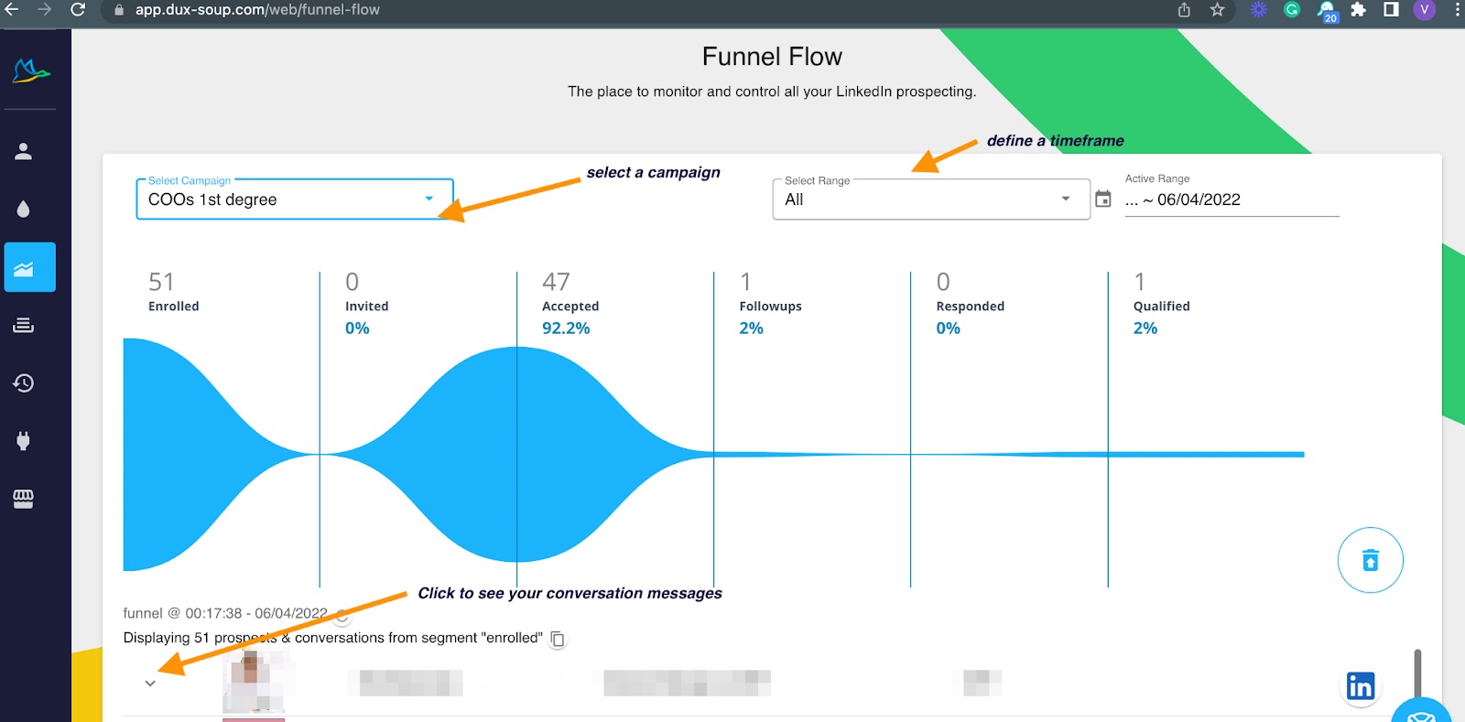Open the queue list sidebar icon
This screenshot has height=722, width=1465.
24,325
